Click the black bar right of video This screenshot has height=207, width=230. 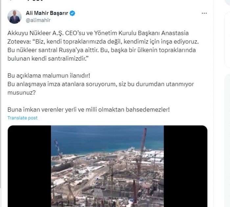coord(186,166)
